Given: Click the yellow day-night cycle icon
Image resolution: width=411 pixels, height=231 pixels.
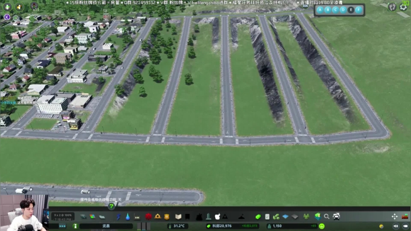Looking at the screenshot, I should [381, 226].
